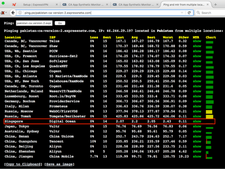225x169 pixels.
Task: Click the browser URL address bar
Action: pyautogui.click(x=100, y=13)
